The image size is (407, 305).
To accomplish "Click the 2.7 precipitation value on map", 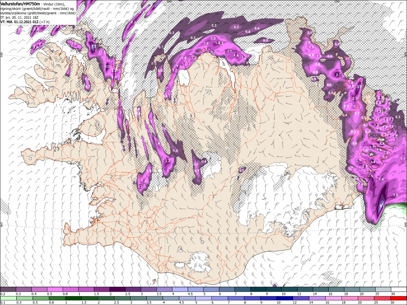I will click(x=338, y=75).
